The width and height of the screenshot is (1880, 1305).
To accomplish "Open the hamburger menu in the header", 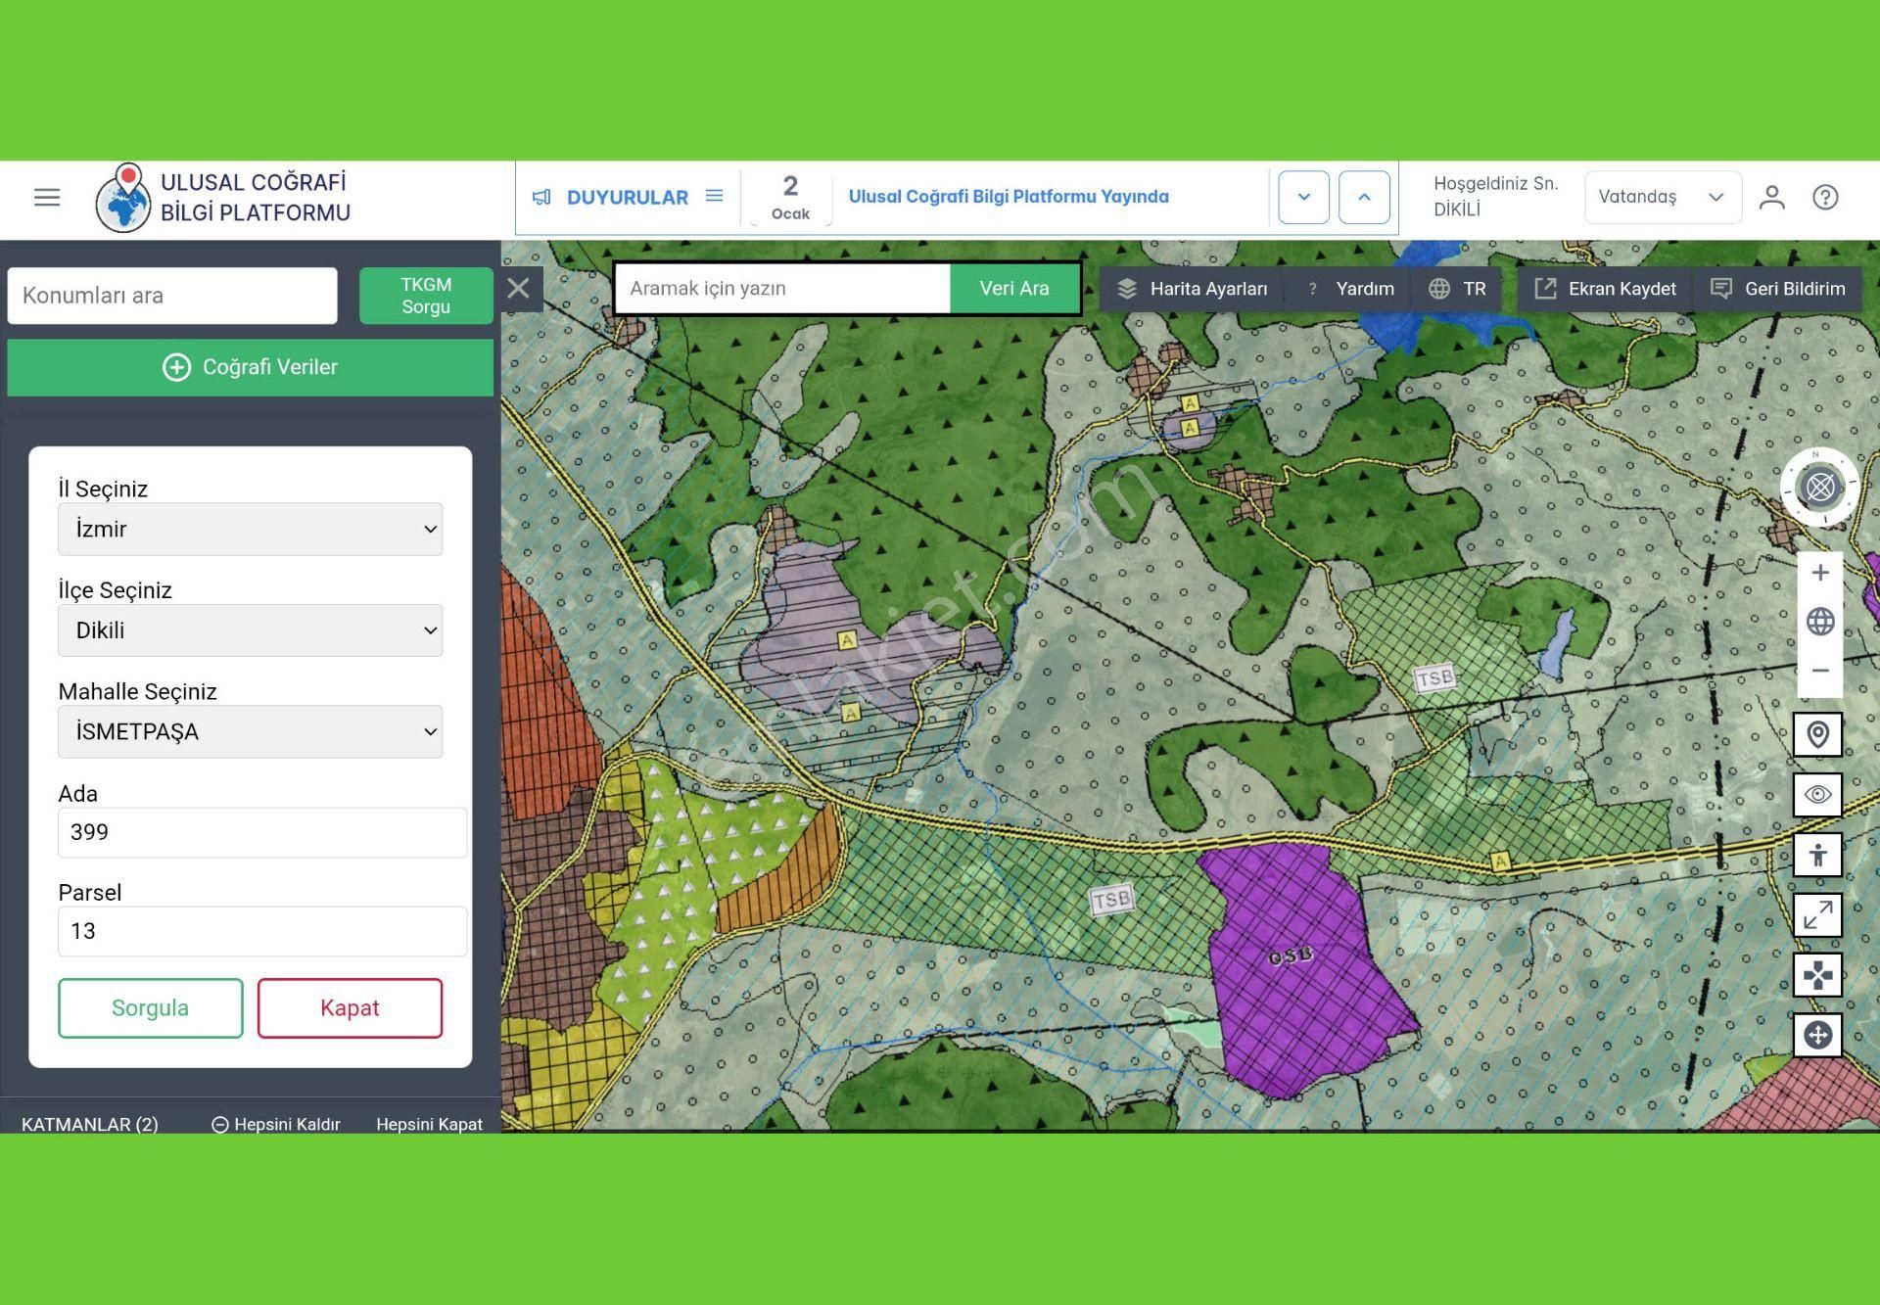I will click(x=47, y=197).
